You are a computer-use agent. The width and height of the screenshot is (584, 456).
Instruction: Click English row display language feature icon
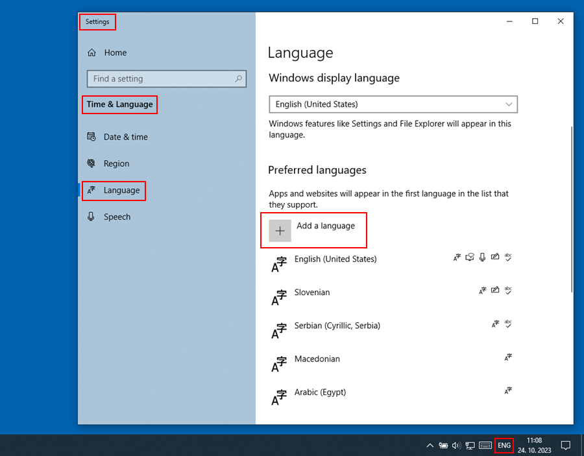pos(457,258)
